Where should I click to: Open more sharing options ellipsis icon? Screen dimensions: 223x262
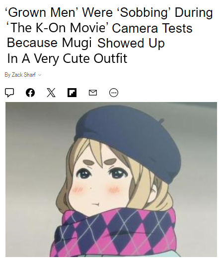pos(114,93)
